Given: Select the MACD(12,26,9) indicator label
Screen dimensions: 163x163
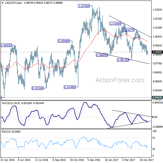Looking at the screenshot, I should coord(11,103).
